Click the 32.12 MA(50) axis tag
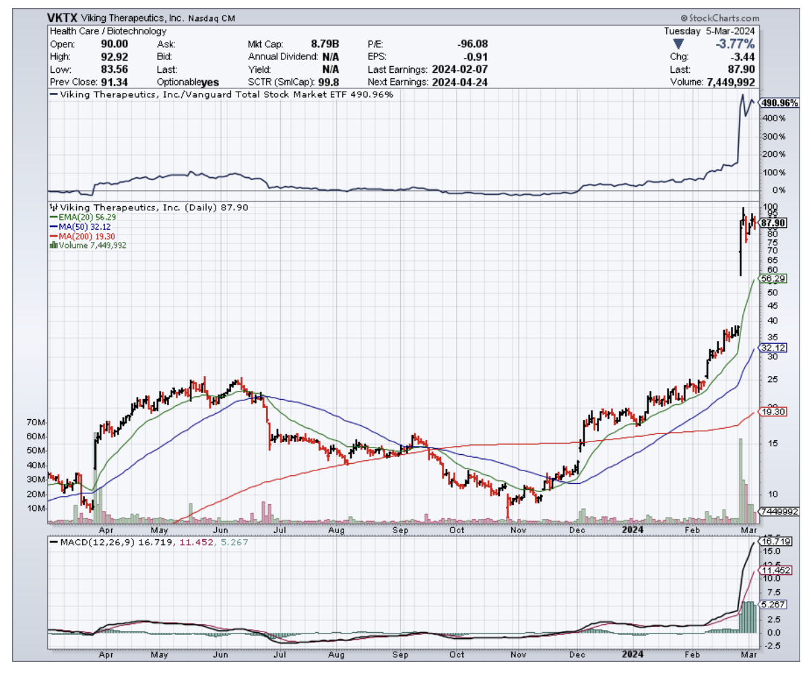Screen dimensions: 811x674 (770, 348)
